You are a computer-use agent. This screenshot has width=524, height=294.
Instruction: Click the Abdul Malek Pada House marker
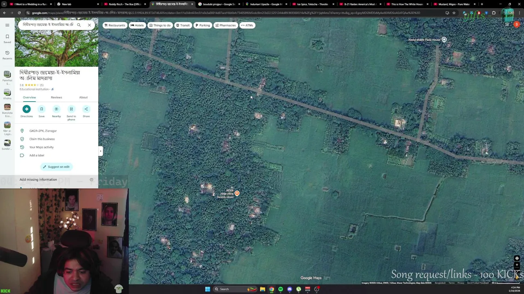point(444,40)
